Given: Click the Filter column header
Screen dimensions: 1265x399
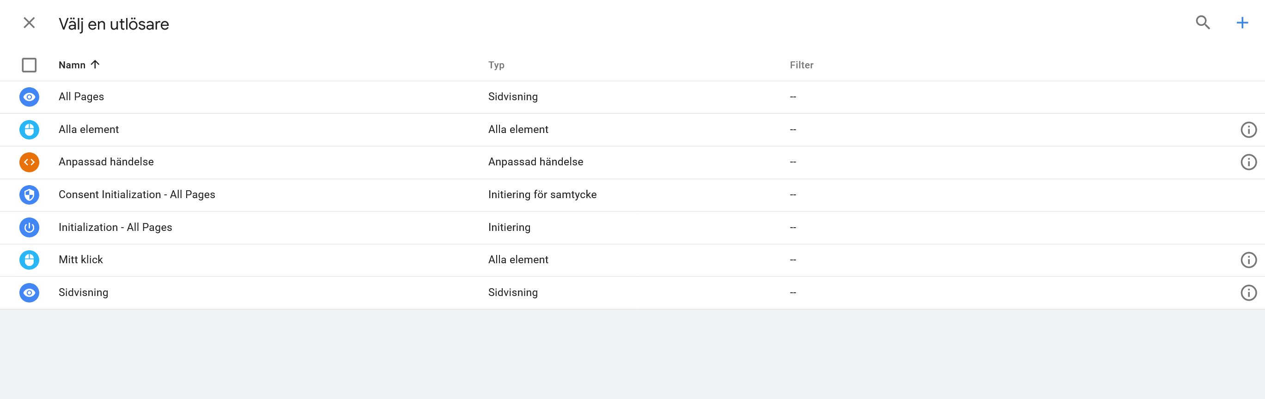Looking at the screenshot, I should [802, 65].
